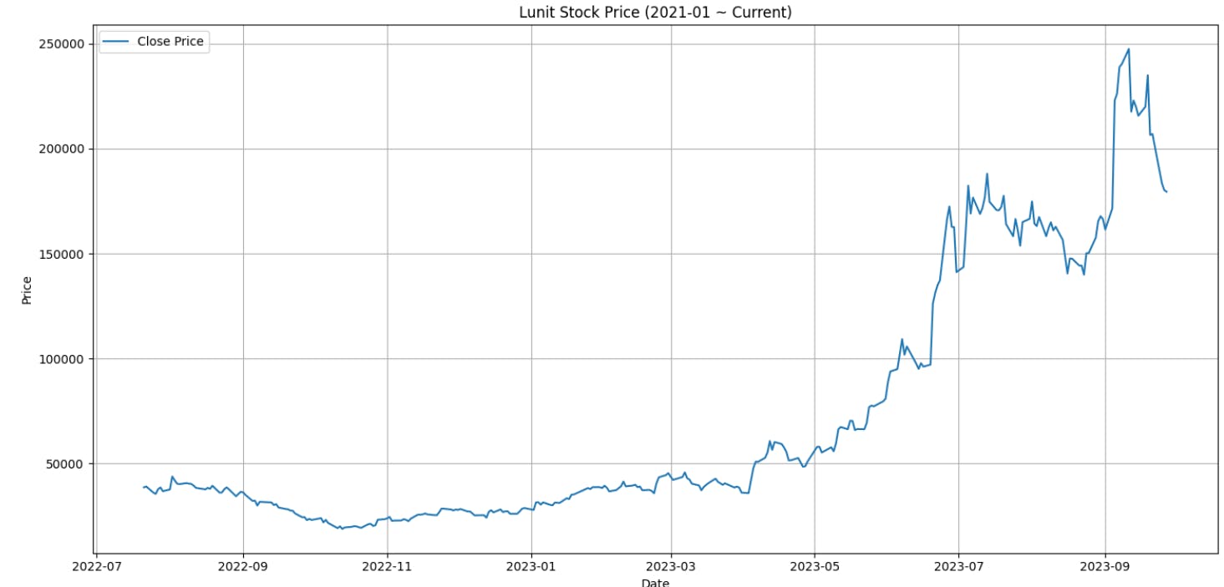Click the blue legend line sample
This screenshot has width=1224, height=587.
[x=117, y=42]
